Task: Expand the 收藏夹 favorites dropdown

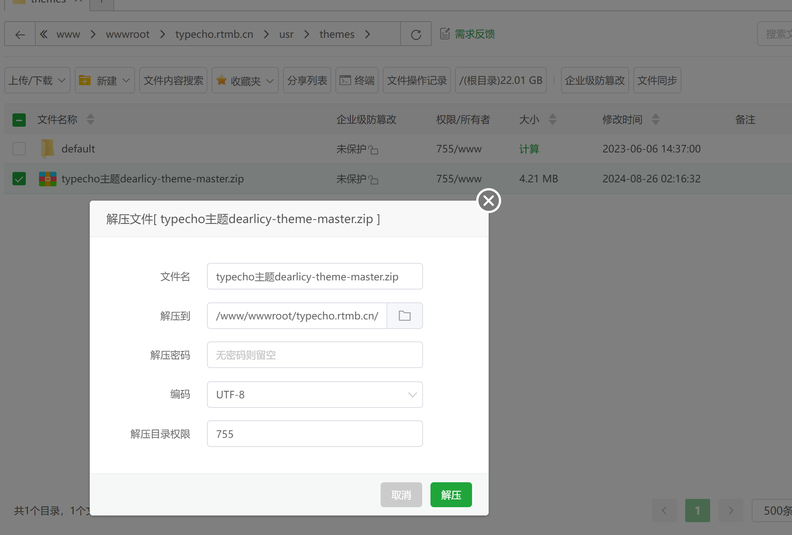Action: coord(245,80)
